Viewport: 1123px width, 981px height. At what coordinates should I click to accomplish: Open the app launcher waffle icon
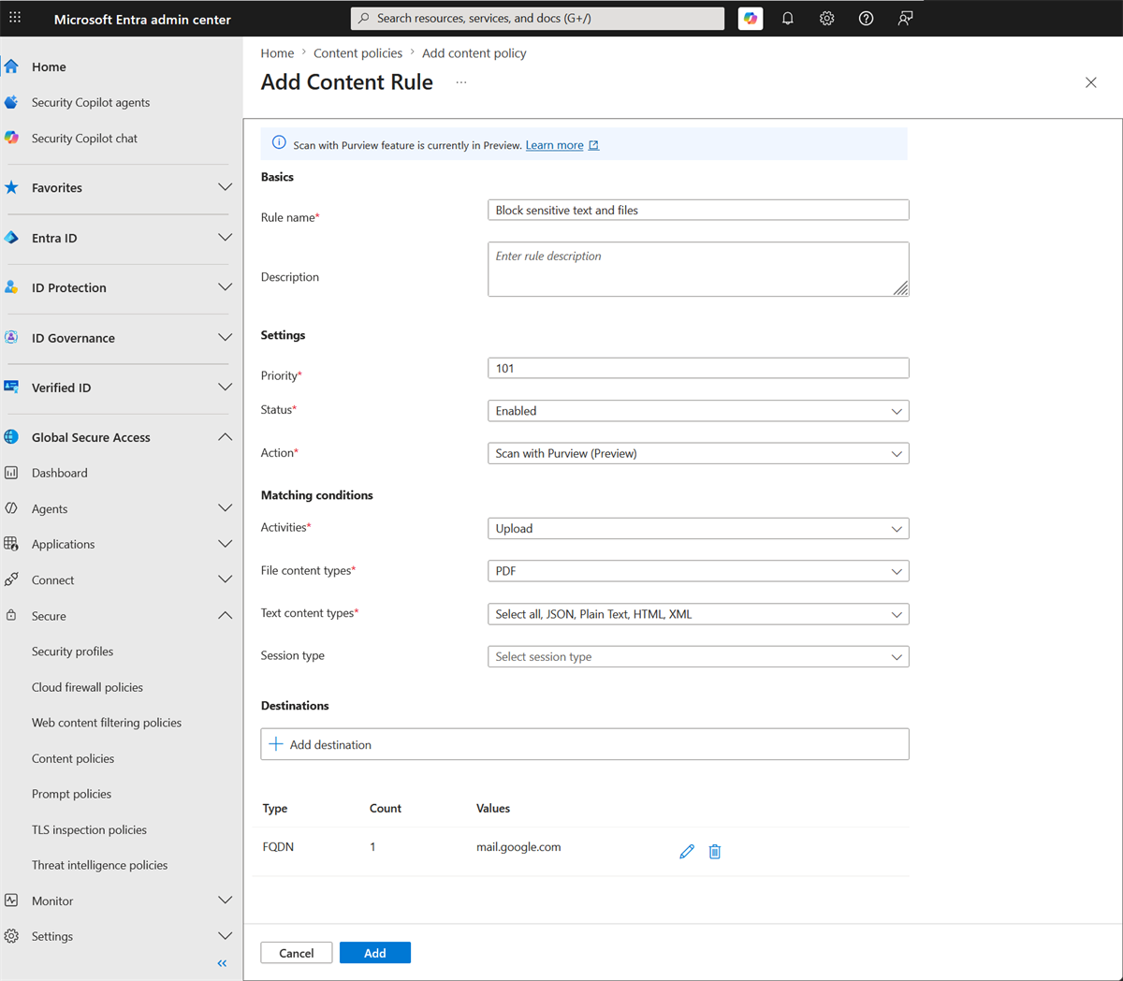(15, 18)
